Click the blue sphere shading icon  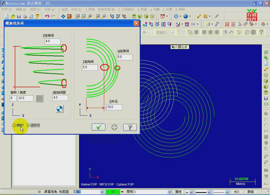[185, 16]
